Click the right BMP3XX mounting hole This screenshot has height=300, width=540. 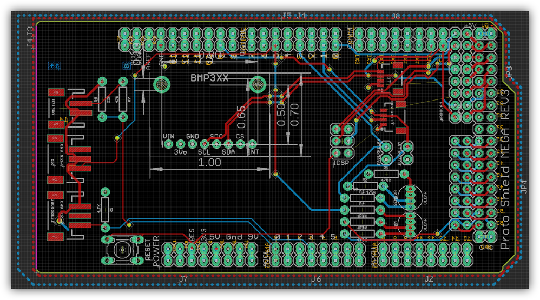click(x=257, y=84)
